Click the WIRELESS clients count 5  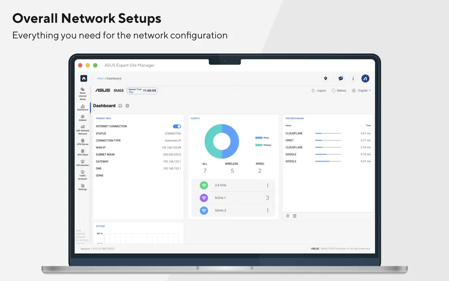(x=232, y=171)
